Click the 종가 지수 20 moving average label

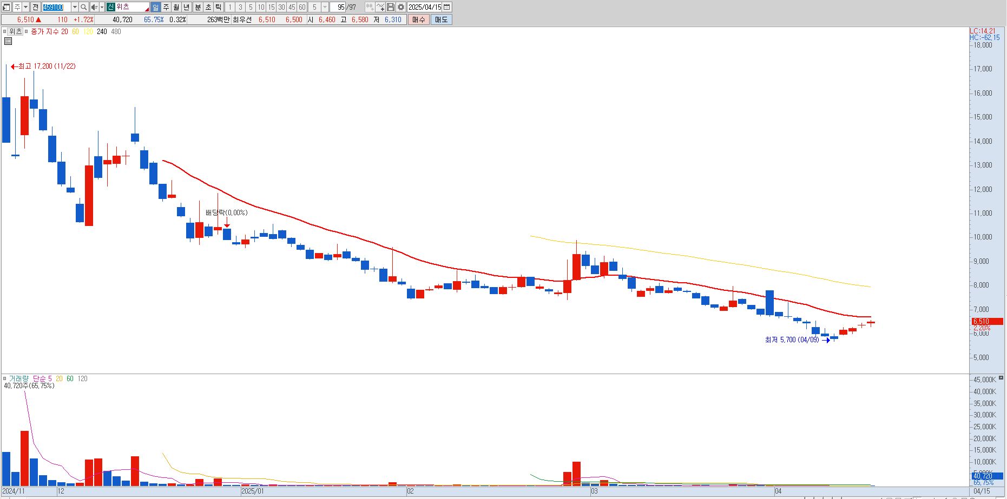[49, 31]
